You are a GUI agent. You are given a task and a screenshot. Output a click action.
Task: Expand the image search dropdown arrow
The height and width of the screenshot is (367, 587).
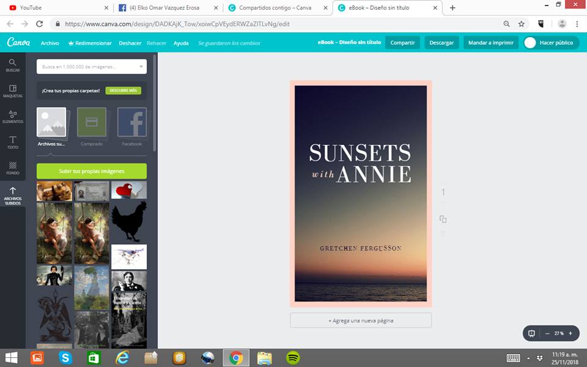pos(141,66)
